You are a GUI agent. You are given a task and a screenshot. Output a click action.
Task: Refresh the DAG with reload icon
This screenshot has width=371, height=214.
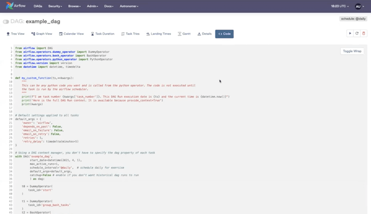click(357, 33)
